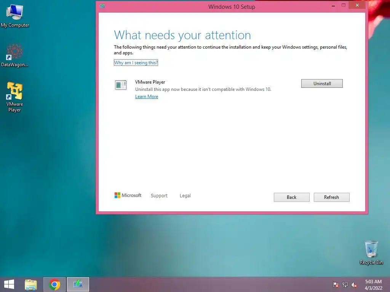This screenshot has height=292, width=390.
Task: Select VMware Player desktop shortcut
Action: tap(15, 97)
